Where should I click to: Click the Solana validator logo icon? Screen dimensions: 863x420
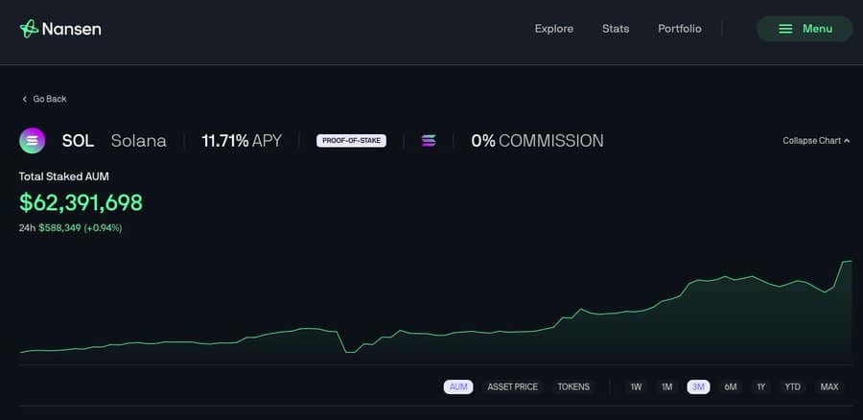click(429, 141)
